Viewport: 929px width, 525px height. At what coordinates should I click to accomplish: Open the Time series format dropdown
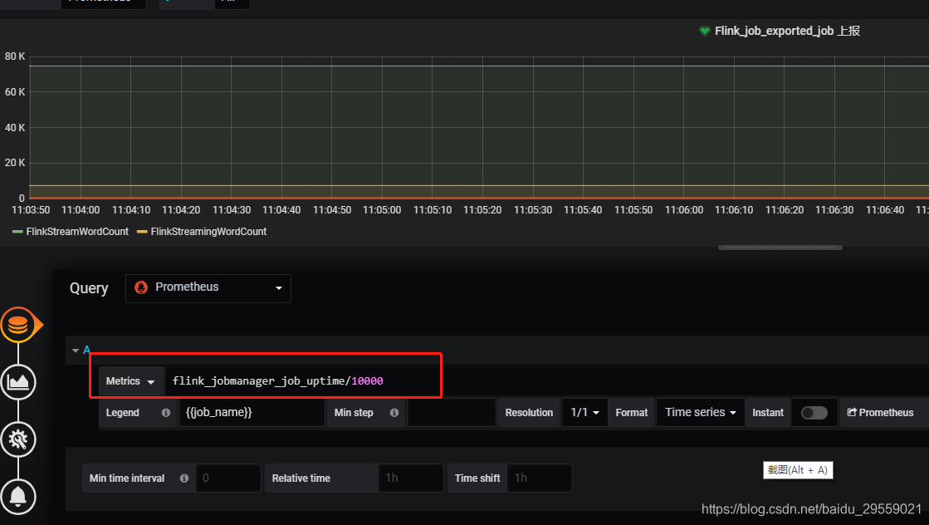click(699, 412)
